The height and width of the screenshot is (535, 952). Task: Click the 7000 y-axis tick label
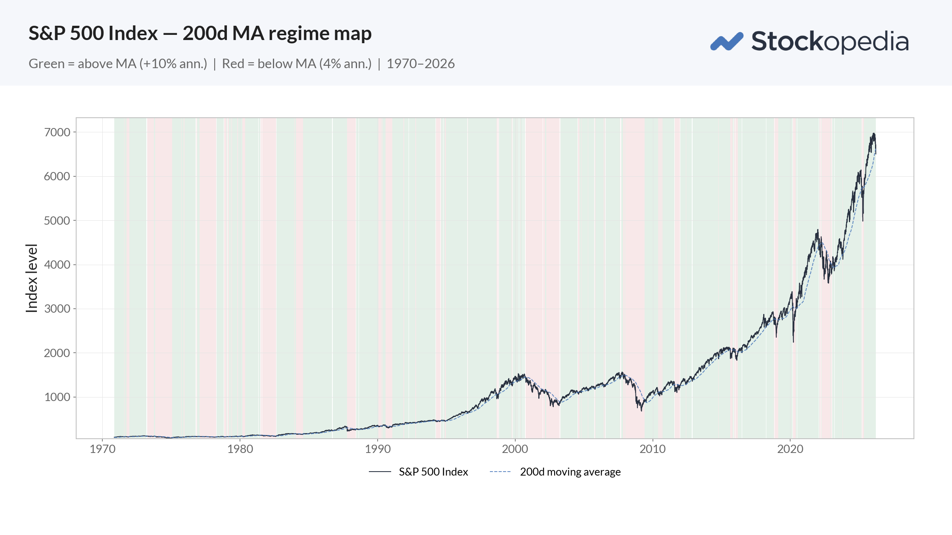(x=57, y=132)
